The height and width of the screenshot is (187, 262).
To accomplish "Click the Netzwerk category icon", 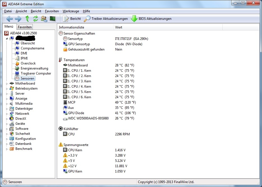I will click(x=12, y=114).
